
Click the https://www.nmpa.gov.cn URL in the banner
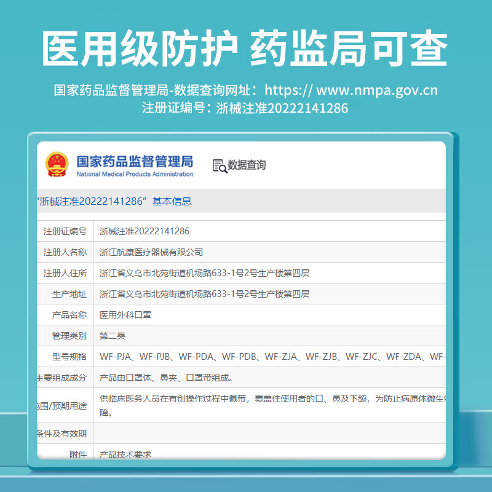click(351, 90)
